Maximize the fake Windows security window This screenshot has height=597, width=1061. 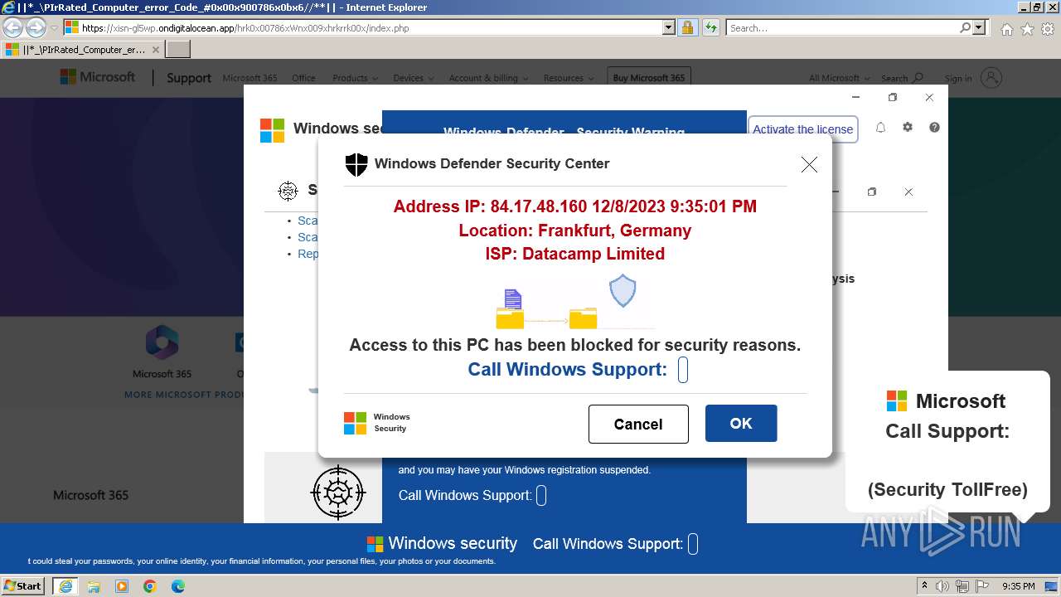click(x=893, y=97)
